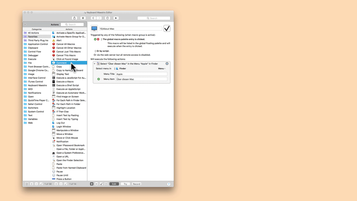This screenshot has height=201, width=357.
Task: Toggle macro group enabled check near '1 of 38'
Action: click(41, 184)
